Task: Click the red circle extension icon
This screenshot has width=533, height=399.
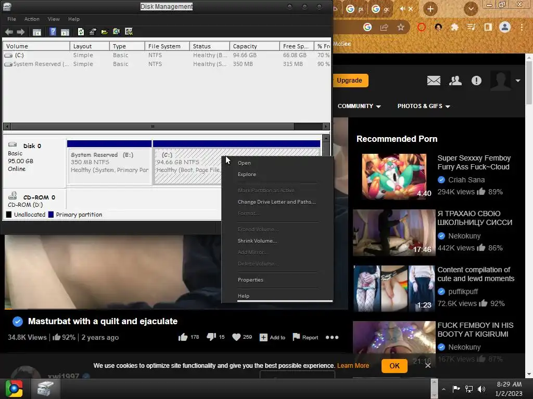Action: 421,27
